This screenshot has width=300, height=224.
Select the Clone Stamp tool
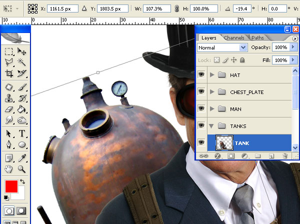coord(9,98)
